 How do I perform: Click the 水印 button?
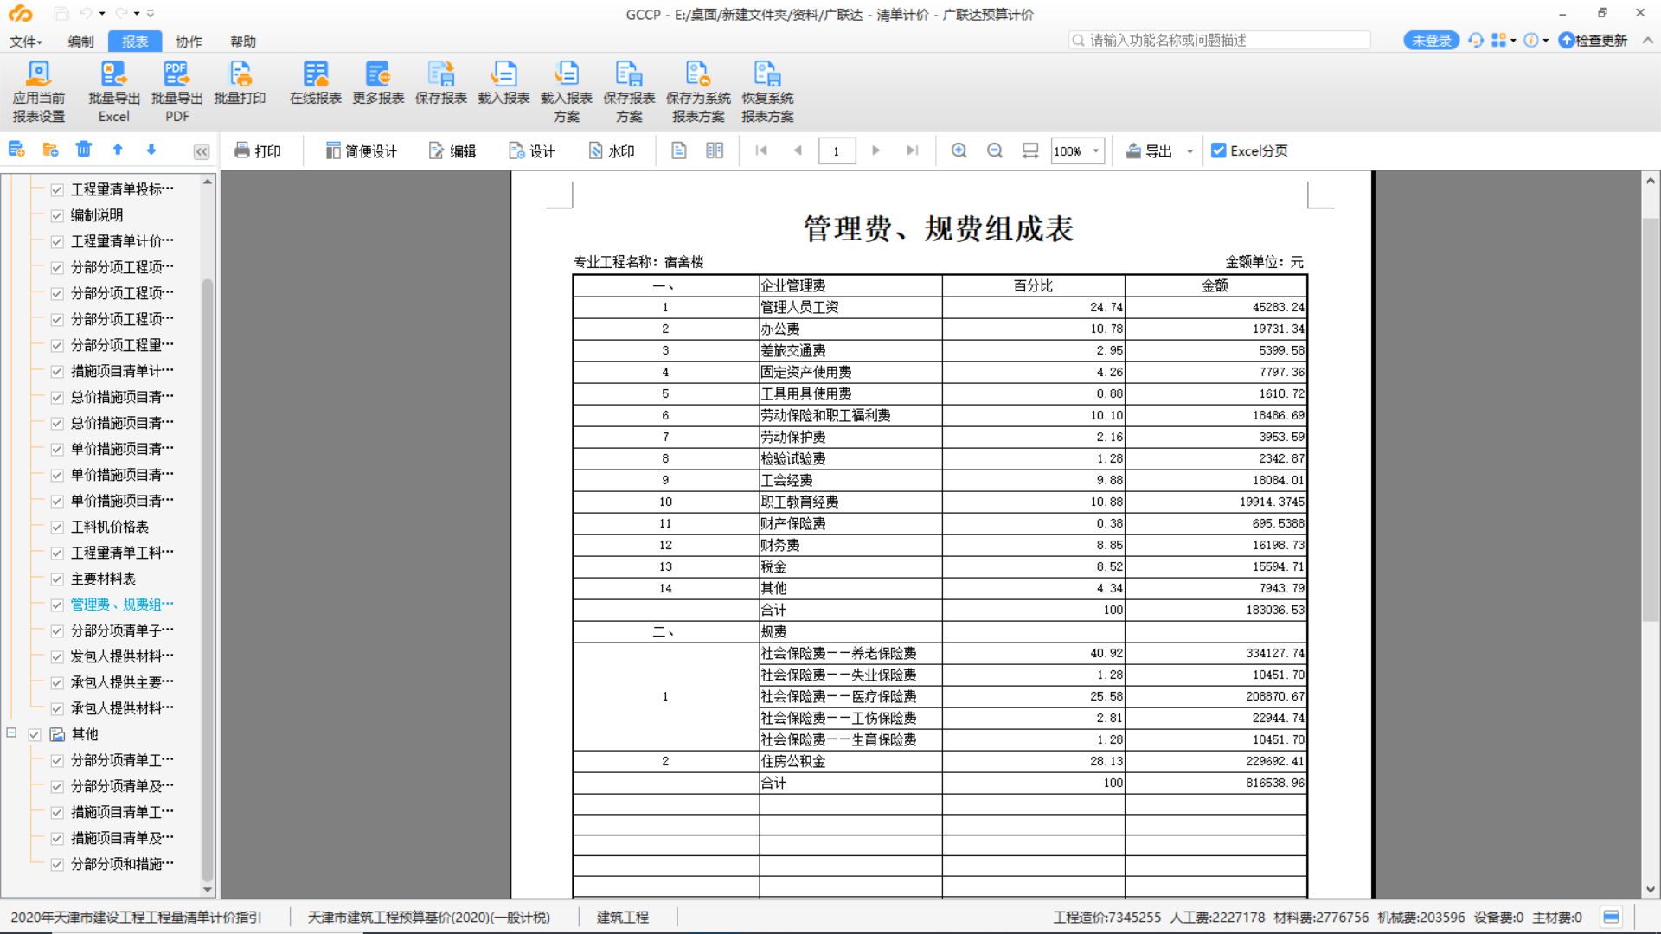point(612,151)
